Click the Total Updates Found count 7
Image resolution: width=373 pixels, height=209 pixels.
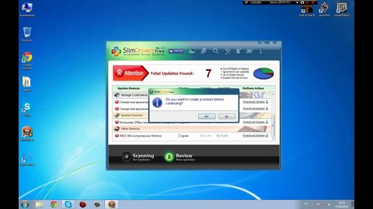[x=209, y=74]
